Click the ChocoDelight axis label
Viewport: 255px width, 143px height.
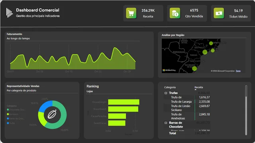point(99,102)
